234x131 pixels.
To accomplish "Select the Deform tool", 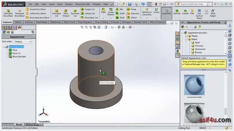I will click(x=177, y=12).
